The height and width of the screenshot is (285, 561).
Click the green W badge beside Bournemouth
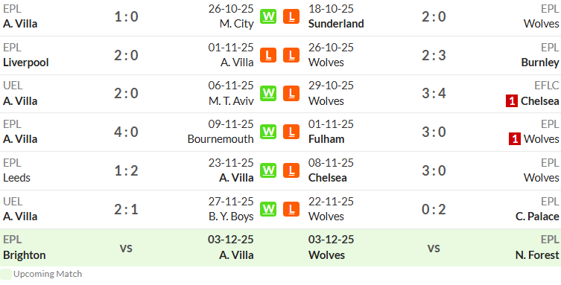[x=268, y=132]
